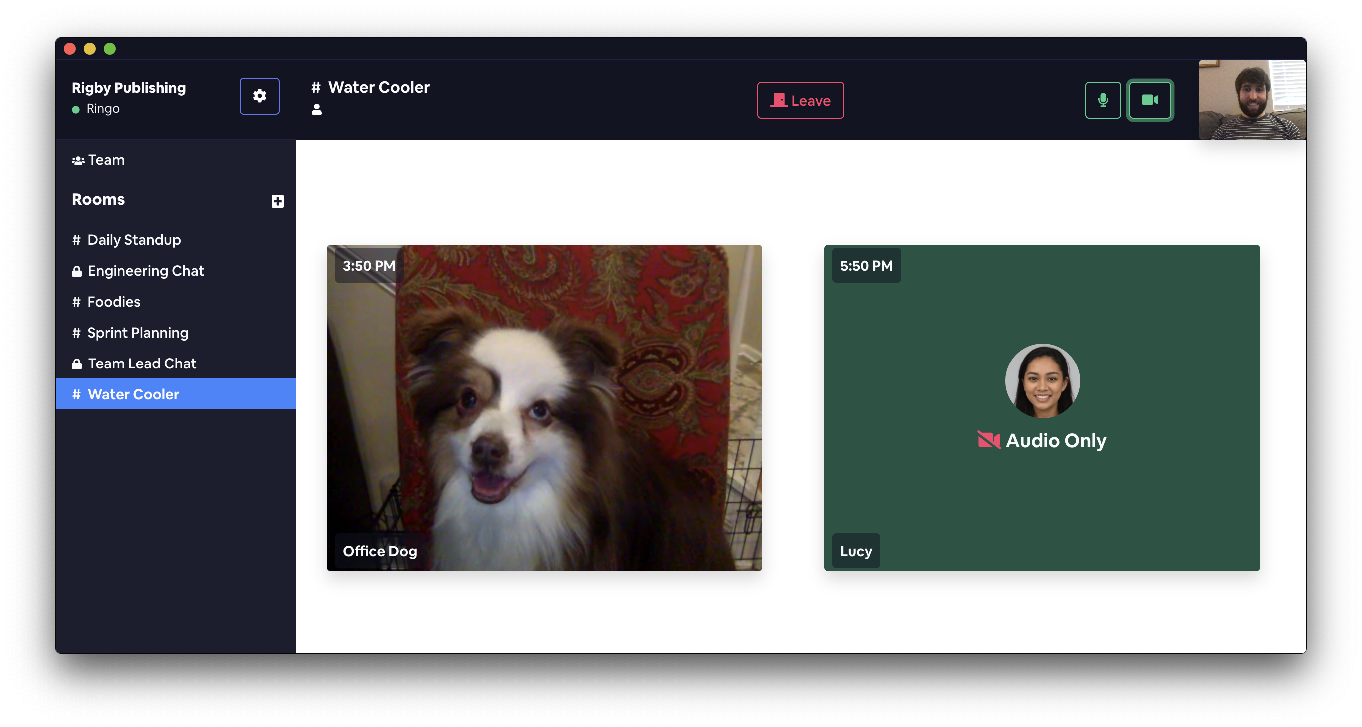Click the Rigby Publishing workspace name
1362x727 pixels.
(129, 88)
